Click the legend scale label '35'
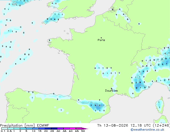 pyautogui.click(x=64, y=131)
